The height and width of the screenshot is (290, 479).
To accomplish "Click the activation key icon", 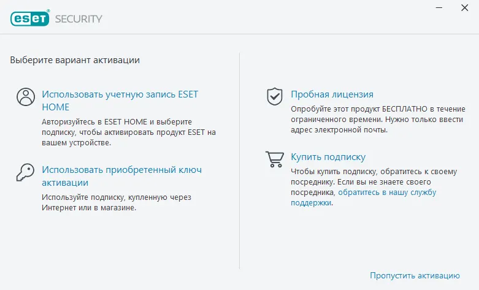I will [26, 172].
